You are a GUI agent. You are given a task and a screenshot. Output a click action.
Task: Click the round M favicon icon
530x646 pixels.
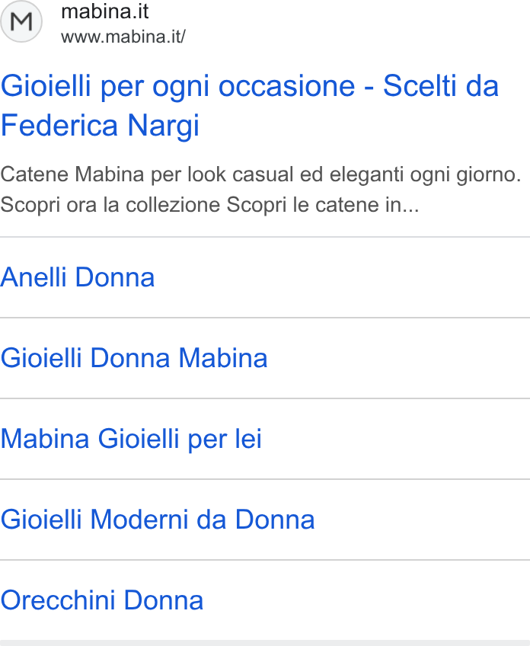(21, 21)
